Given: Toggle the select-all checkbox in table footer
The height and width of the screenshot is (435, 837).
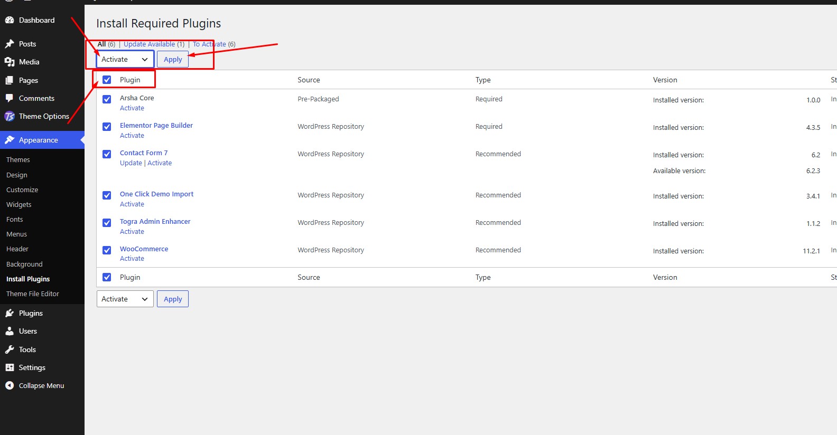Looking at the screenshot, I should tap(107, 277).
